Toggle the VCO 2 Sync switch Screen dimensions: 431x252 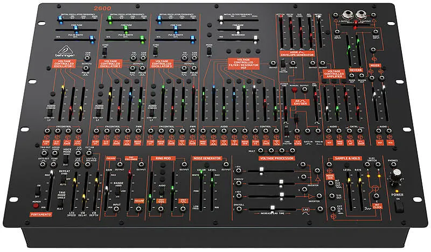[x=105, y=52]
